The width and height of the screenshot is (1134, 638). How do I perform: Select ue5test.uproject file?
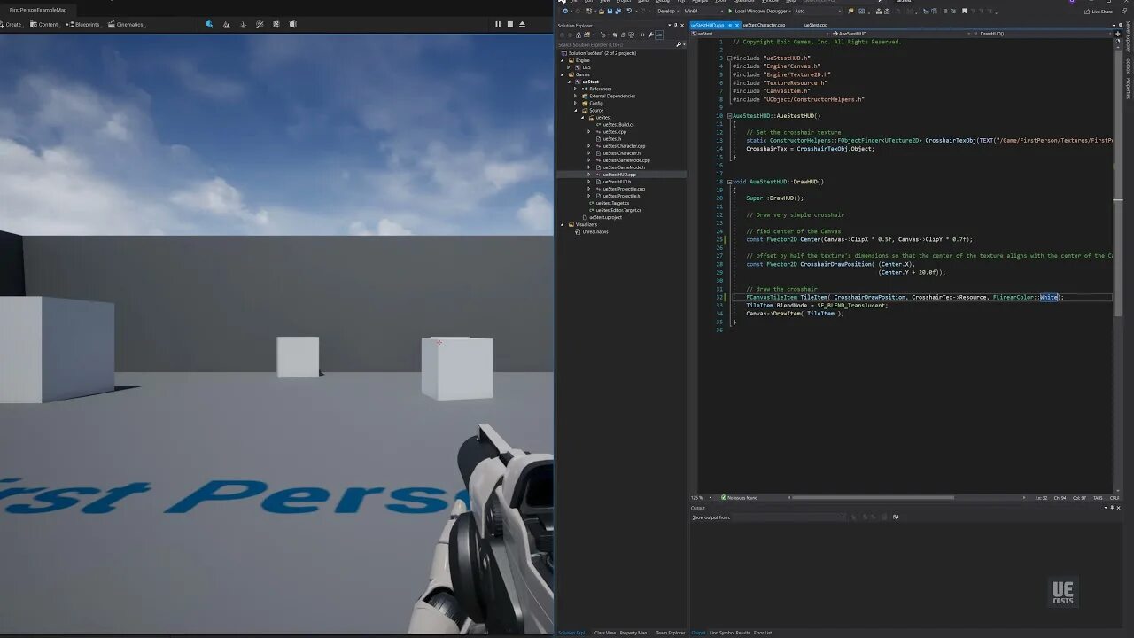tap(606, 217)
